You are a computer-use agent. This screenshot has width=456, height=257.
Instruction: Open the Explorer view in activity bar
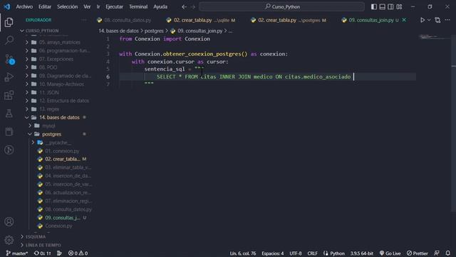9,22
